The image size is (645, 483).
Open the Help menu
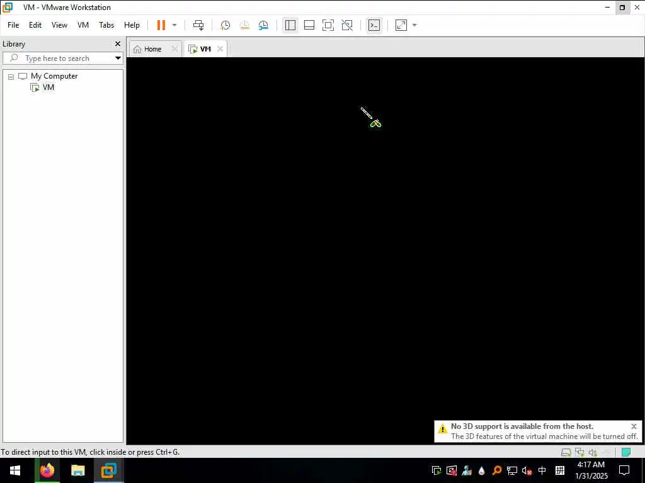click(x=132, y=25)
